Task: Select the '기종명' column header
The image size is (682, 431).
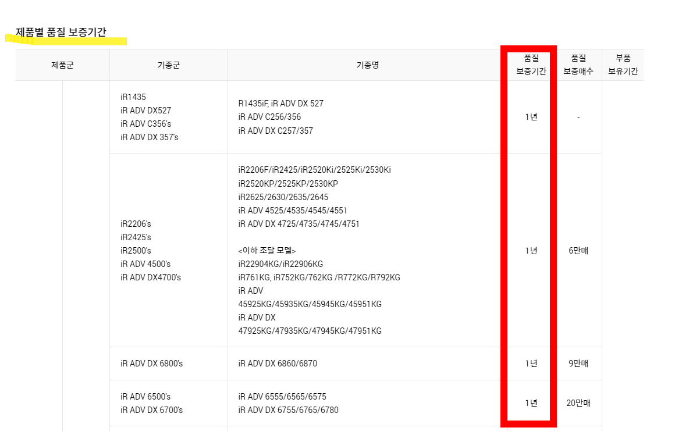Action: click(x=368, y=65)
